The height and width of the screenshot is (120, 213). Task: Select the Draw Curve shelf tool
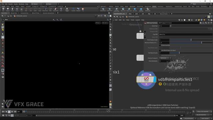point(45,9)
